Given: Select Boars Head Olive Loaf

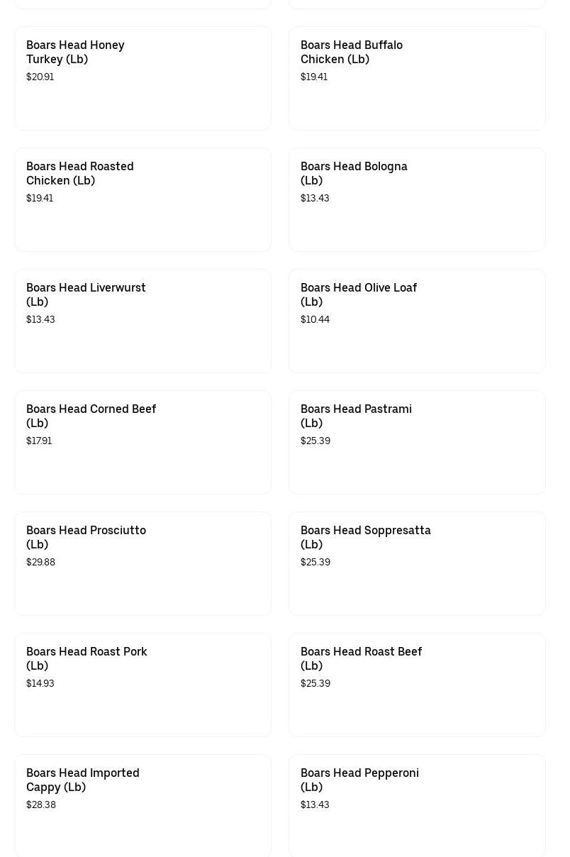Looking at the screenshot, I should (417, 321).
